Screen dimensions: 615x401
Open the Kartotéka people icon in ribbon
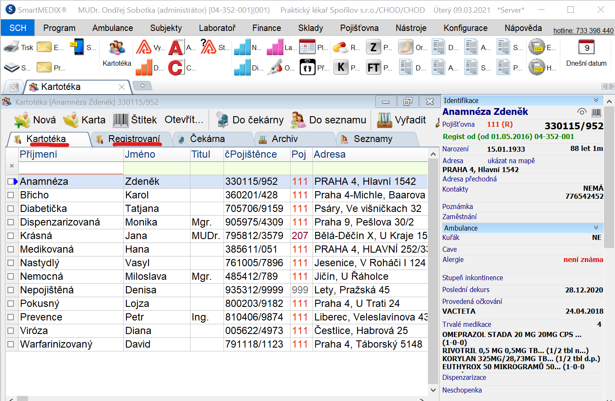(x=117, y=48)
